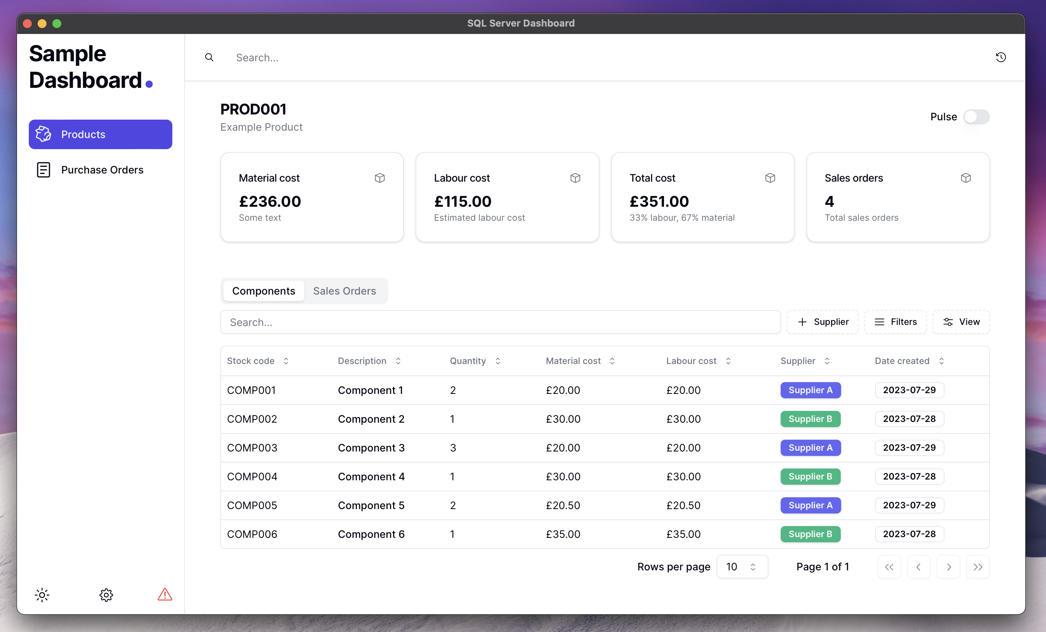This screenshot has height=632, width=1046.
Task: Click the warning triangle icon bottom left
Action: 164,595
